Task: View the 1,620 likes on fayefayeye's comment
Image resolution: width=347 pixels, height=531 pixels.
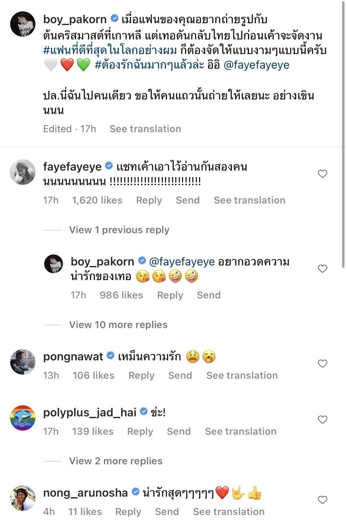Action: click(x=97, y=200)
